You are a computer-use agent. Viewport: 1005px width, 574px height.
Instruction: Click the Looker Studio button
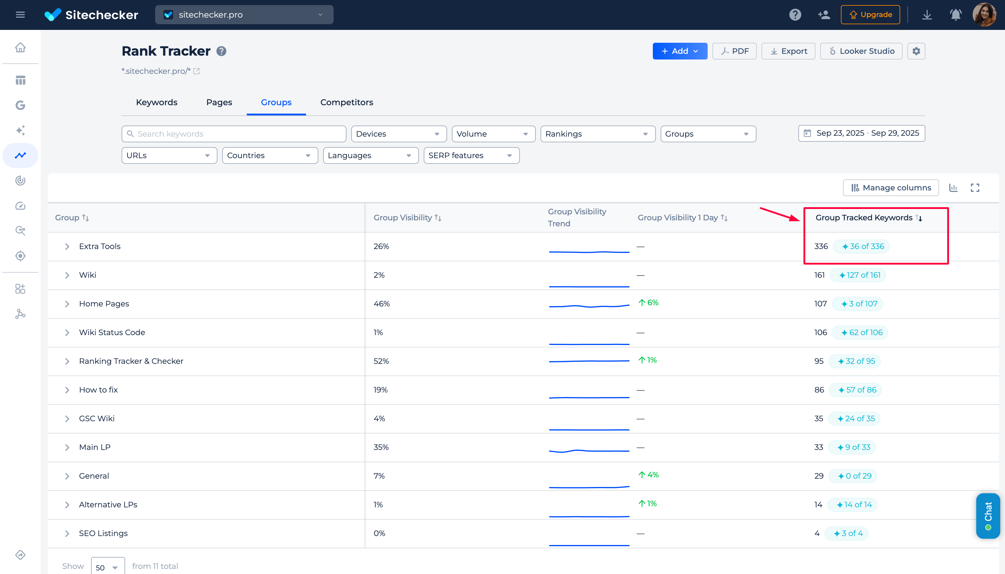click(x=861, y=51)
